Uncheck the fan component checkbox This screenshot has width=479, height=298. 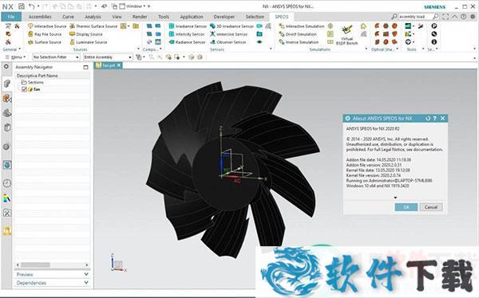[x=24, y=89]
